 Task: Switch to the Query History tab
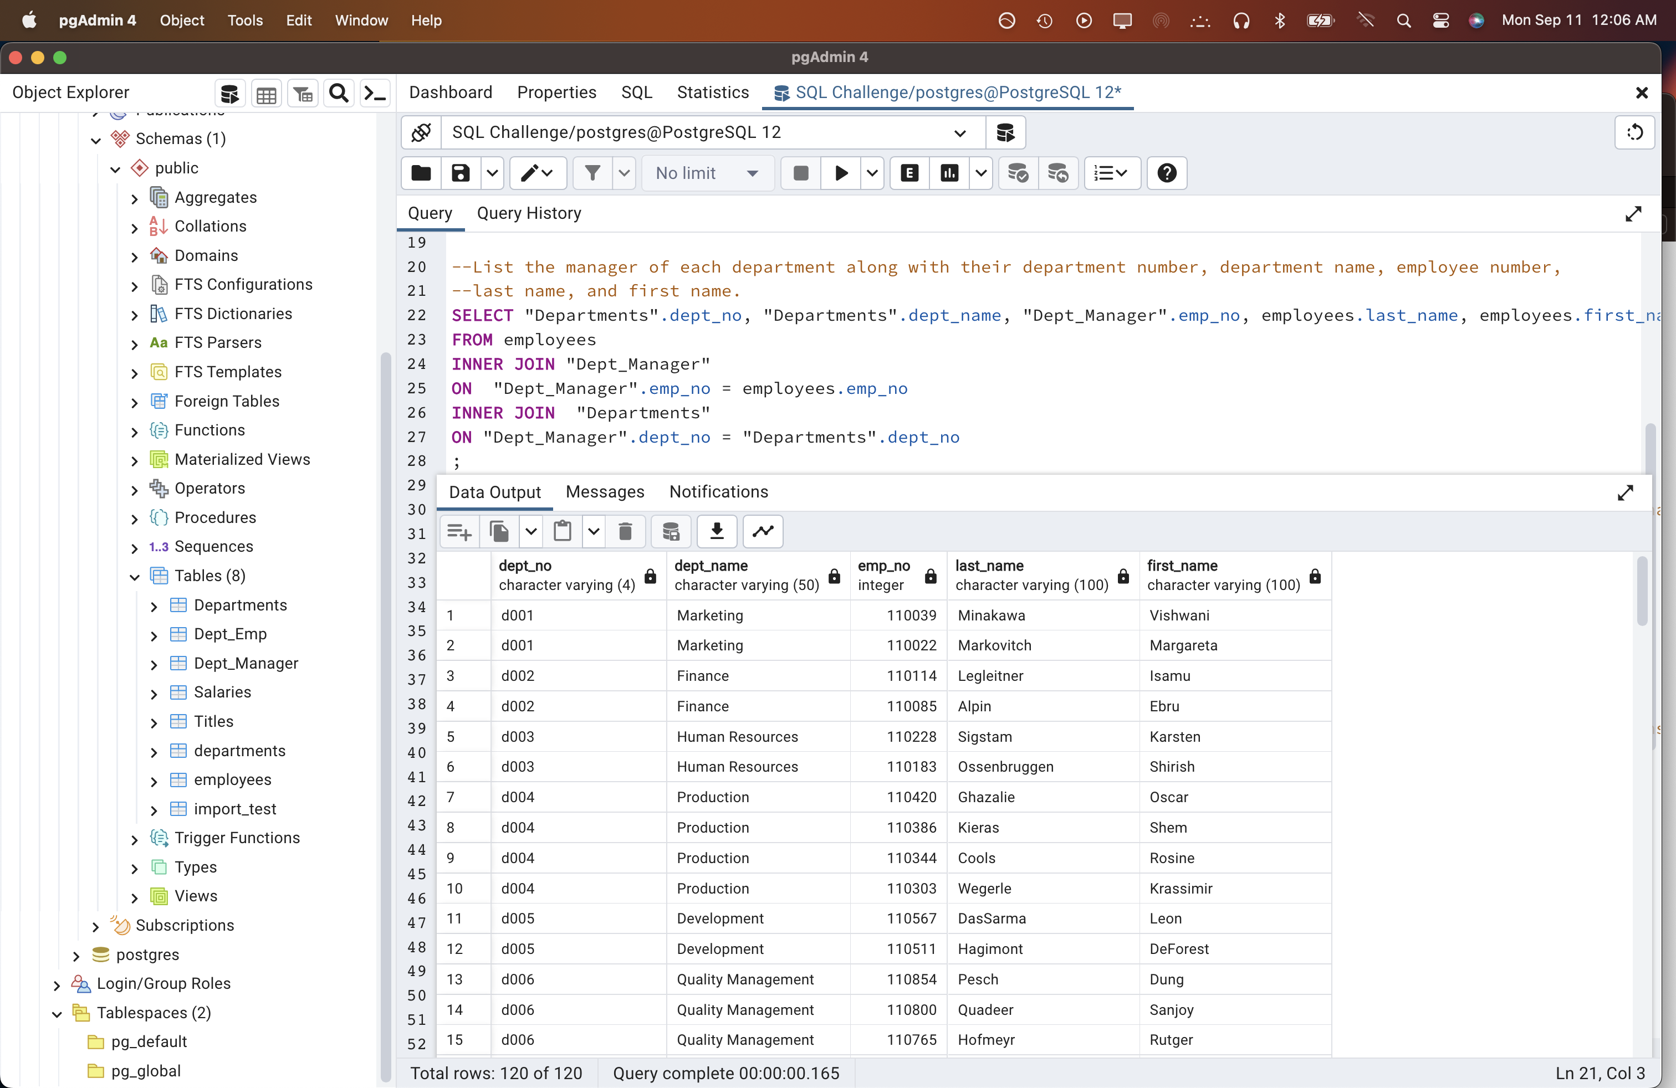[x=530, y=213]
